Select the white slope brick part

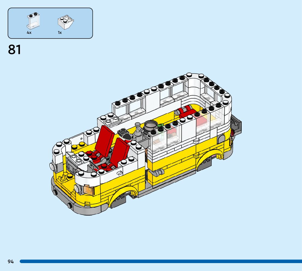[x=66, y=22]
